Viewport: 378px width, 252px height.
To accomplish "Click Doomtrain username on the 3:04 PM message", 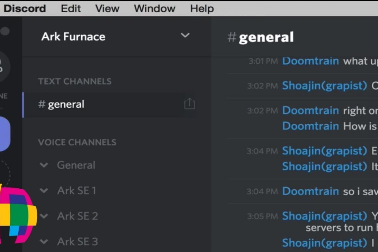I will click(310, 191).
